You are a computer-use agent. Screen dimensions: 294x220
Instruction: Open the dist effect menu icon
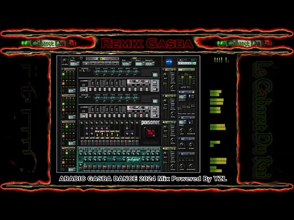click(x=193, y=139)
